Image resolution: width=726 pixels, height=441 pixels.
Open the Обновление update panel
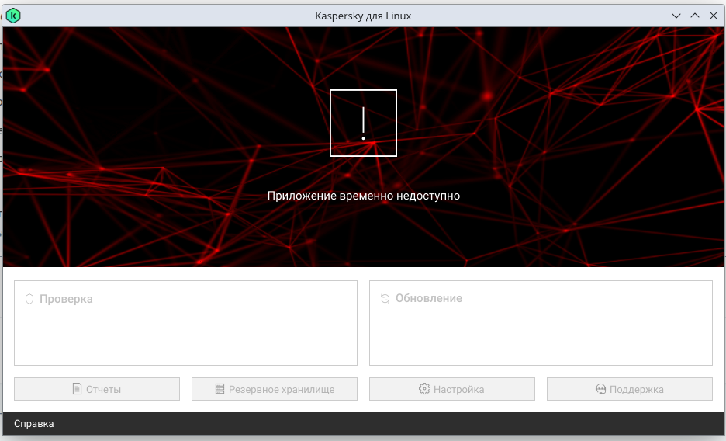coord(541,323)
